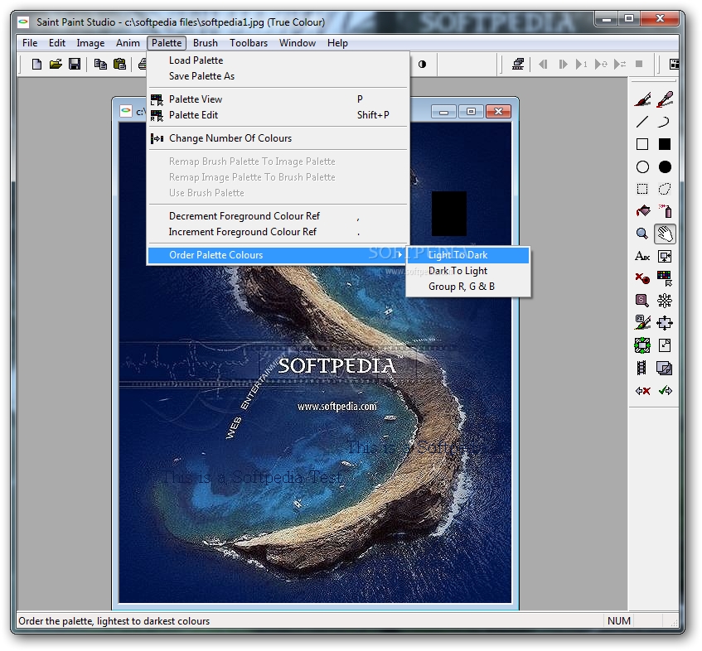The image size is (702, 651).
Task: Select the curve tool
Action: (665, 122)
